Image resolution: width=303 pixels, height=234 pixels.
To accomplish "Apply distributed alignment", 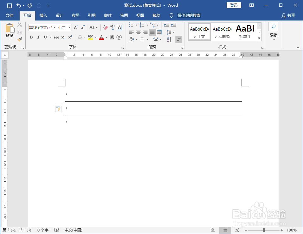I will coord(160,32).
